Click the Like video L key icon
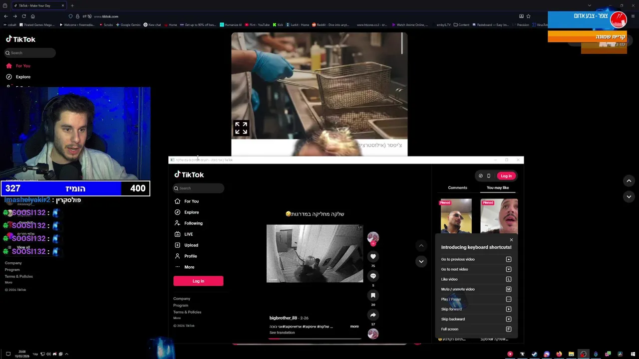The height and width of the screenshot is (359, 639). click(509, 279)
